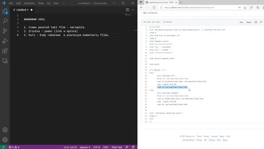Viewport: 264px width, 149px height.
Task: Click GitHub open in desktop icon
Action: (x=256, y=22)
